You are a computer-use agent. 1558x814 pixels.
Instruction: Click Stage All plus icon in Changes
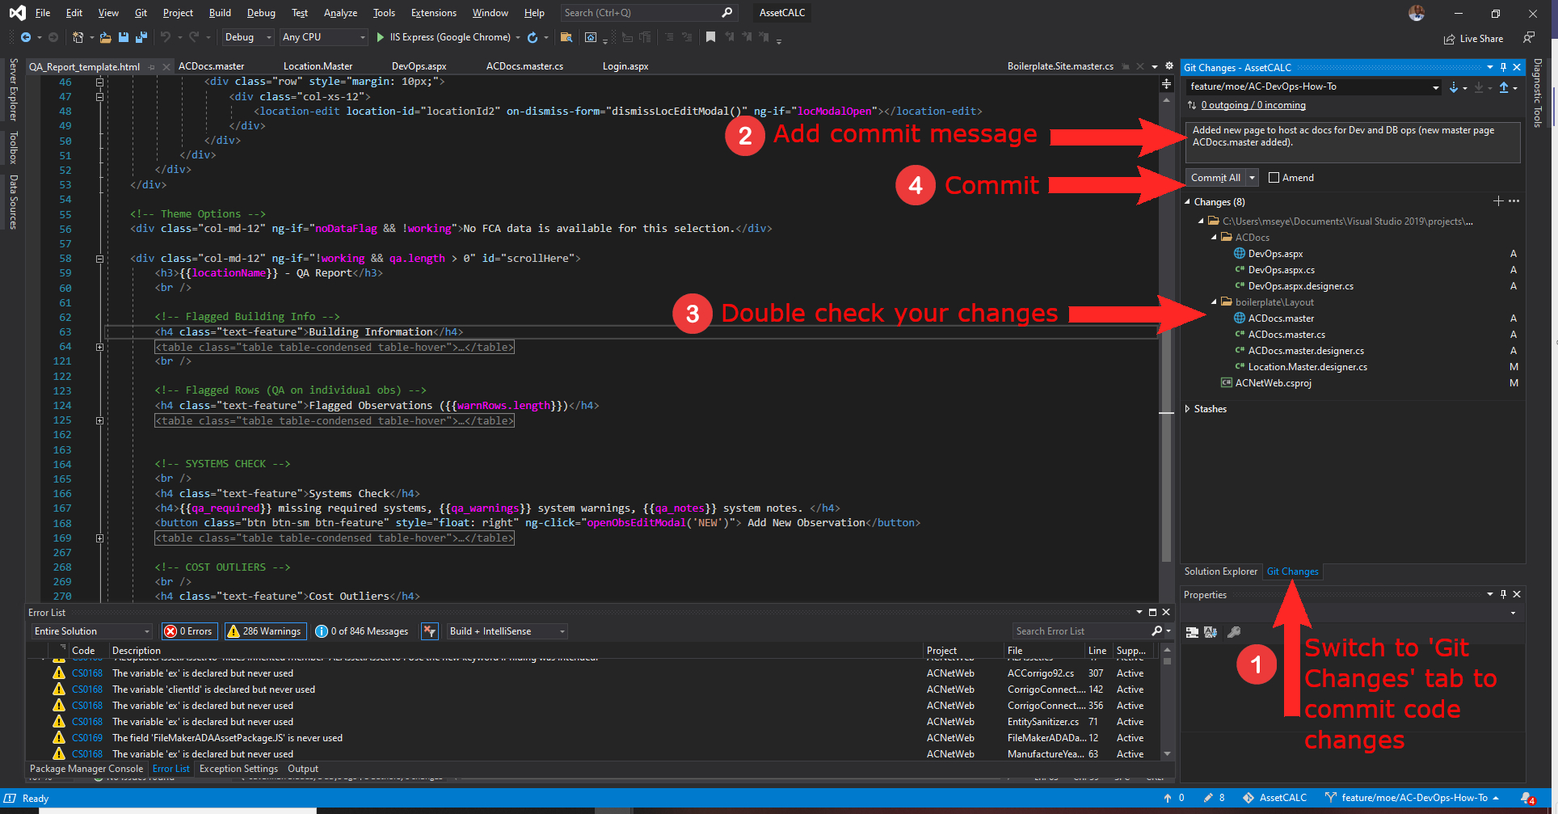click(1498, 201)
